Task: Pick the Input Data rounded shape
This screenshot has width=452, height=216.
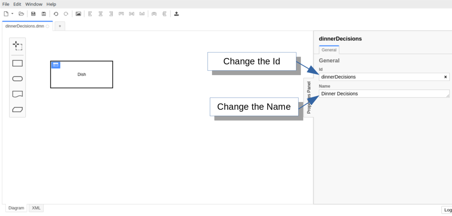Action: pyautogui.click(x=18, y=79)
